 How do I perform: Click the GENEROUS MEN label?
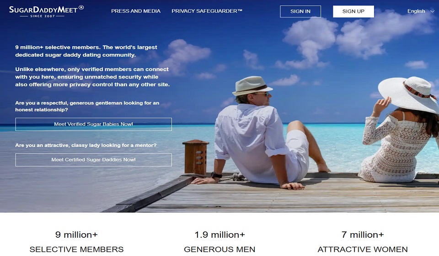(x=219, y=249)
